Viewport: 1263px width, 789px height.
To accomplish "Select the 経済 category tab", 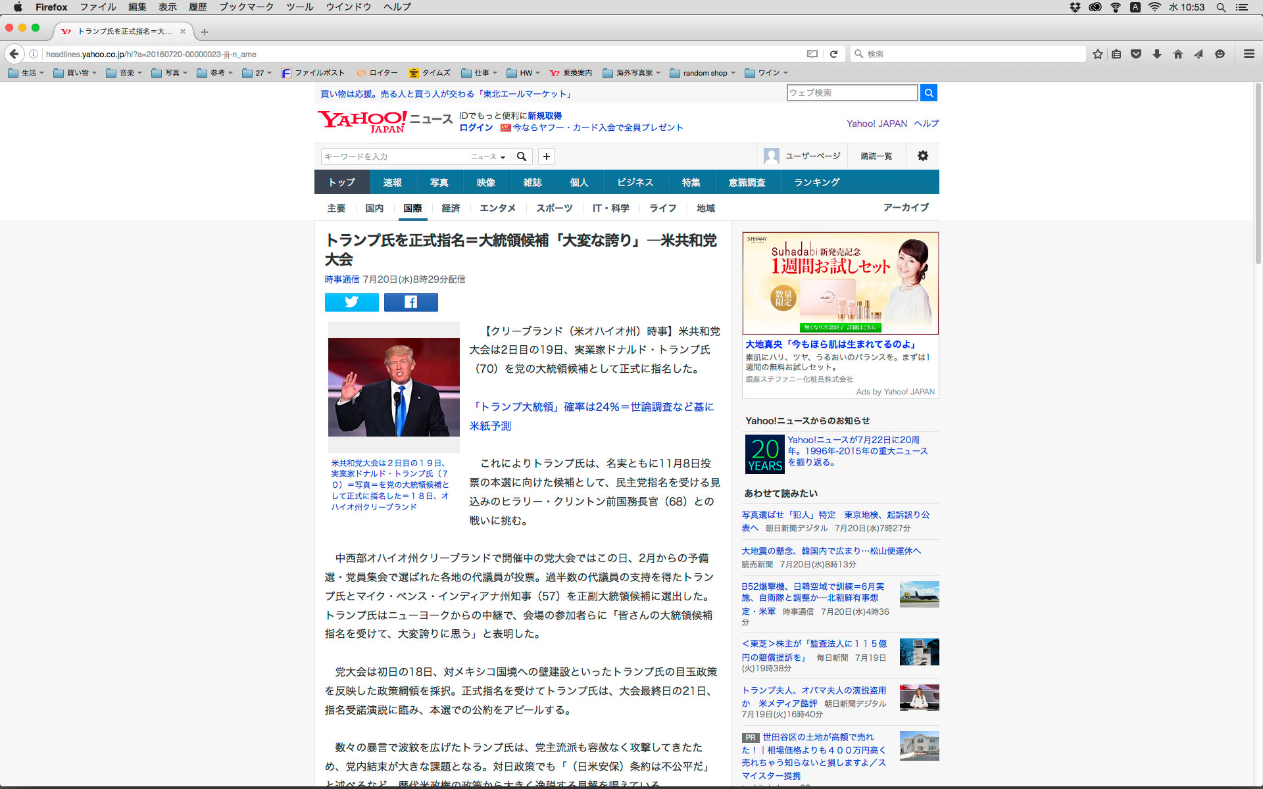I will pos(451,208).
